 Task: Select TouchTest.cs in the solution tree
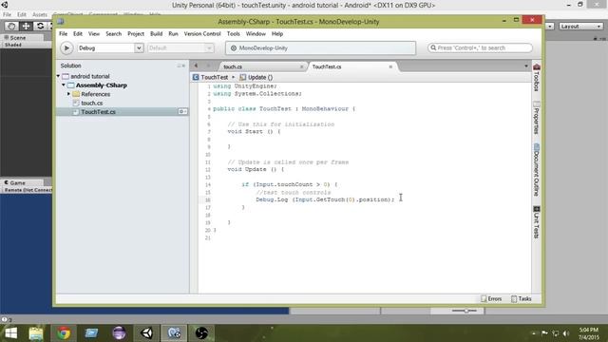click(99, 112)
